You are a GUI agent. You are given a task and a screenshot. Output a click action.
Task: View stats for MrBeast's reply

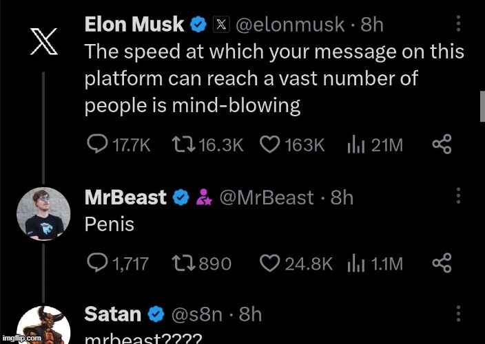pyautogui.click(x=355, y=263)
